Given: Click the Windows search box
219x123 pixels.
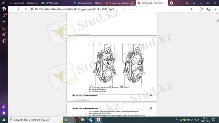Looking at the screenshot, I should pos(36,120).
